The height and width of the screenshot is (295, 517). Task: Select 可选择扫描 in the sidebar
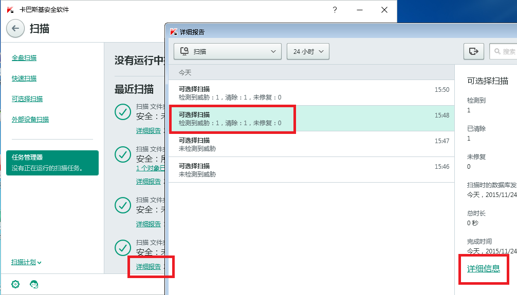27,99
